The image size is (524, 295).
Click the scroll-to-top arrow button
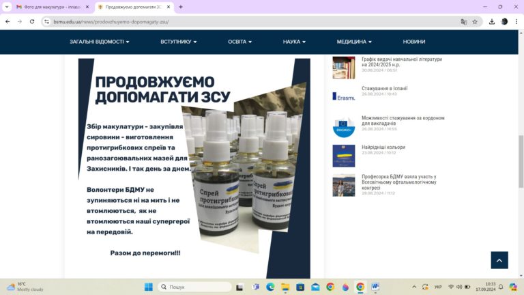[499, 260]
